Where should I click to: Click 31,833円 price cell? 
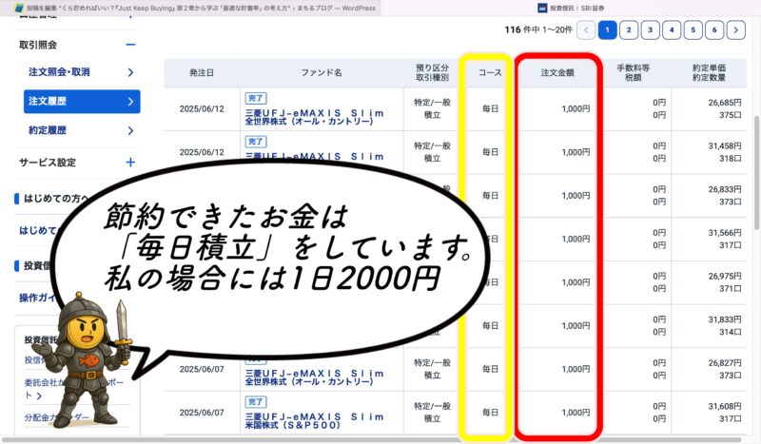pyautogui.click(x=725, y=319)
